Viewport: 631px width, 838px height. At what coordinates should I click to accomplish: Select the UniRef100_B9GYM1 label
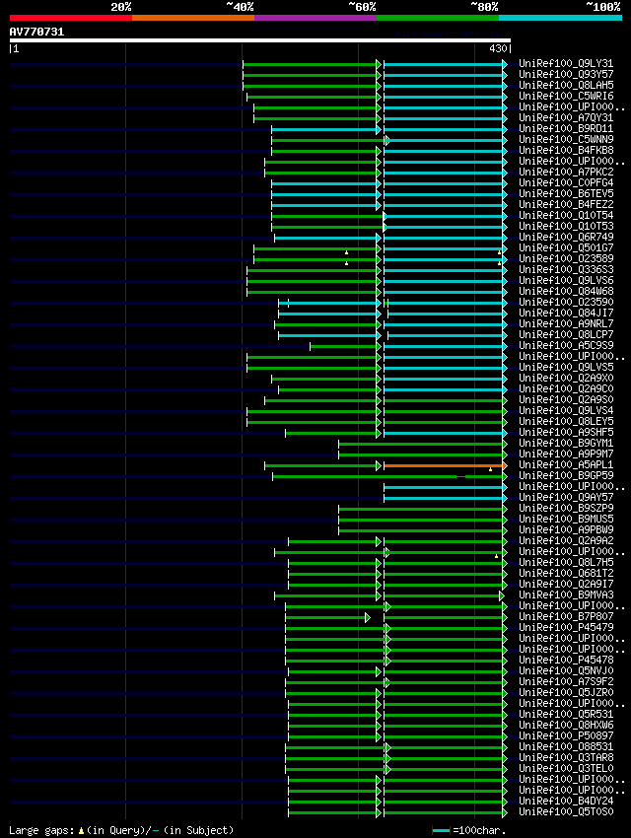point(566,443)
